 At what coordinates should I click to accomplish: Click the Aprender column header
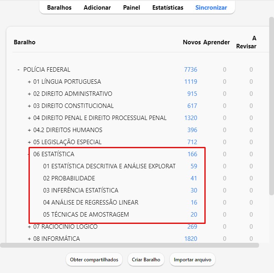coord(216,42)
